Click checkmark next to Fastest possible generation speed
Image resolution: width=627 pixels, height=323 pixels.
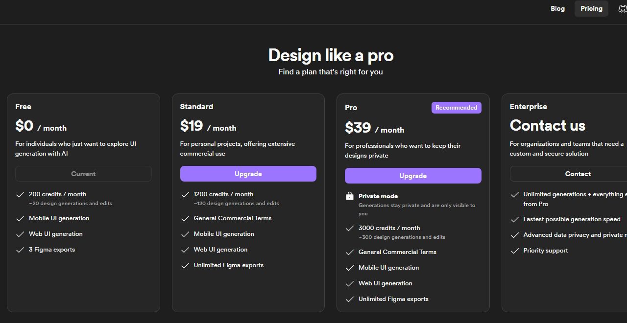[x=515, y=219]
